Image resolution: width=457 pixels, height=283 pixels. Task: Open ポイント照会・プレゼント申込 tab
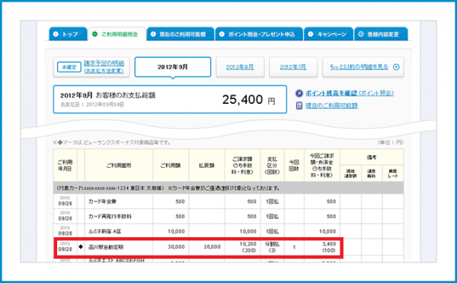pyautogui.click(x=259, y=34)
